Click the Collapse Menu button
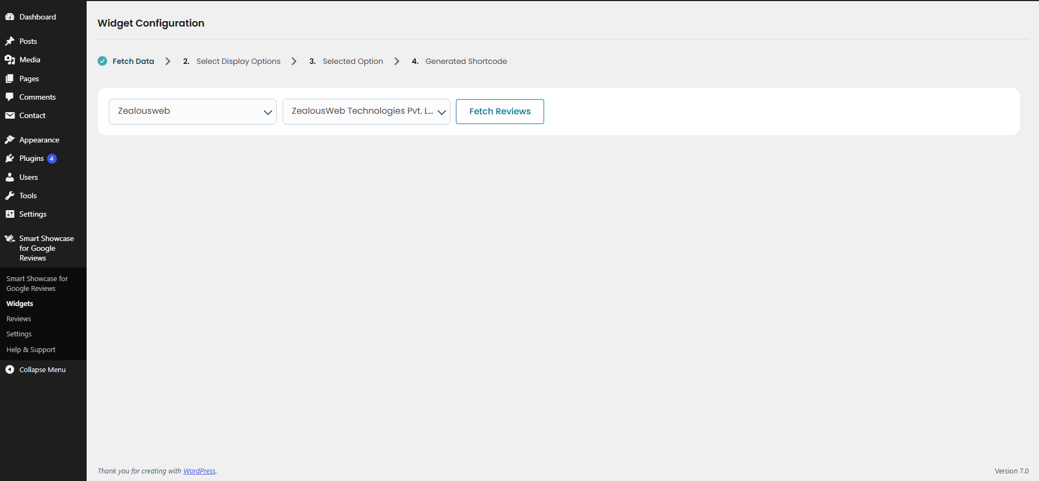This screenshot has height=481, width=1039. click(x=43, y=369)
